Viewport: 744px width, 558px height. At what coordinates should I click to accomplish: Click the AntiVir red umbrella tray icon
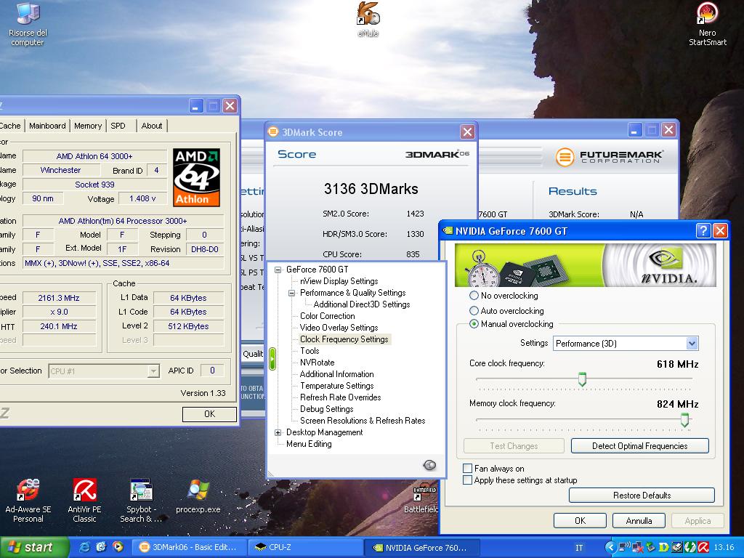[703, 547]
